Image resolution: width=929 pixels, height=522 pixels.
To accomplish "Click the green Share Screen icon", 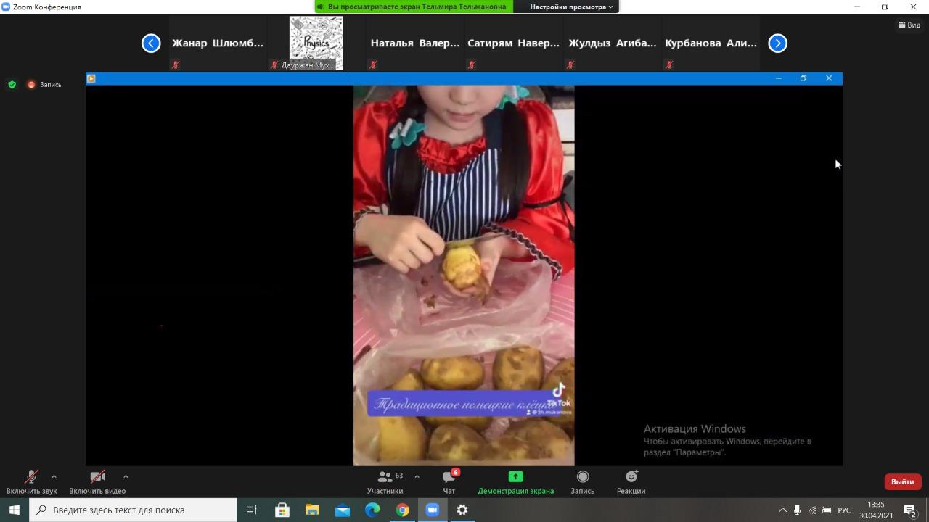I will 515,477.
